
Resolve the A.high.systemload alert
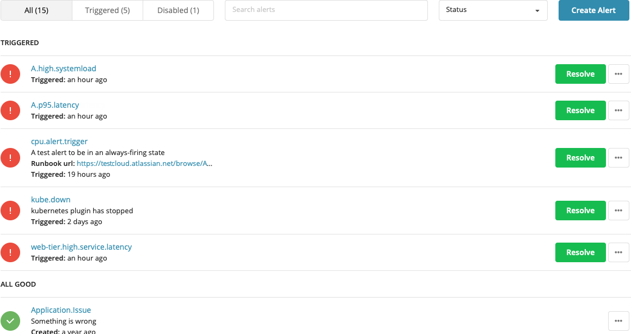[580, 74]
